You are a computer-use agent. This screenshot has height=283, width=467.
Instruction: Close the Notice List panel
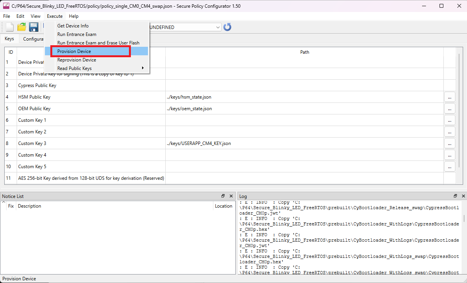[231, 196]
